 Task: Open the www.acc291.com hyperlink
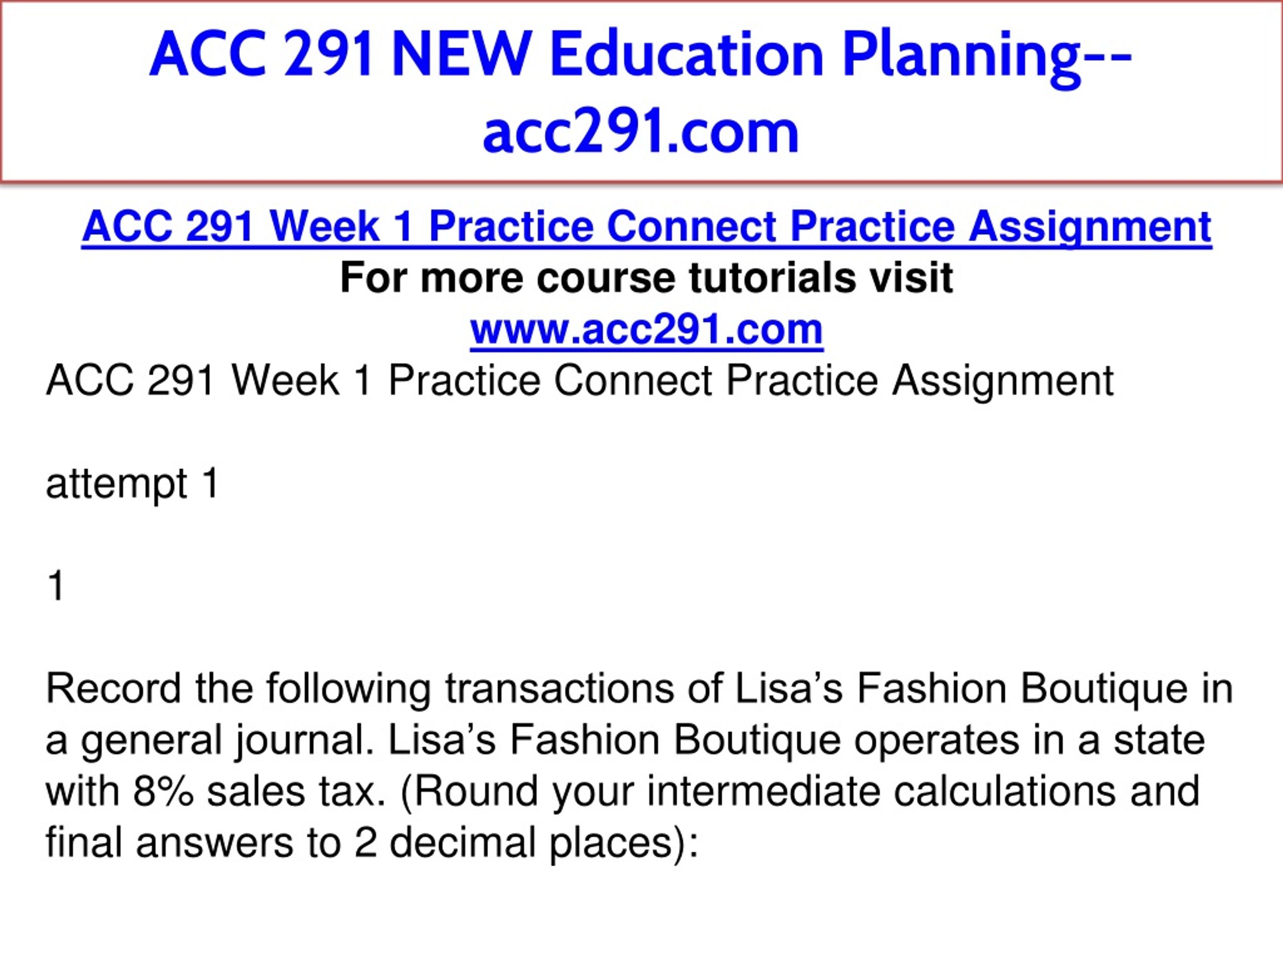coord(647,329)
